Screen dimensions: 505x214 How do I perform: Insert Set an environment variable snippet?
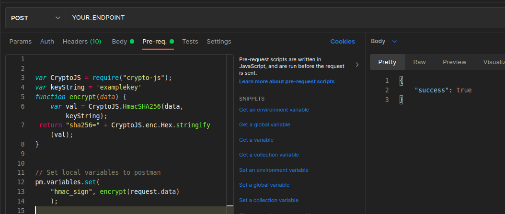pyautogui.click(x=274, y=170)
